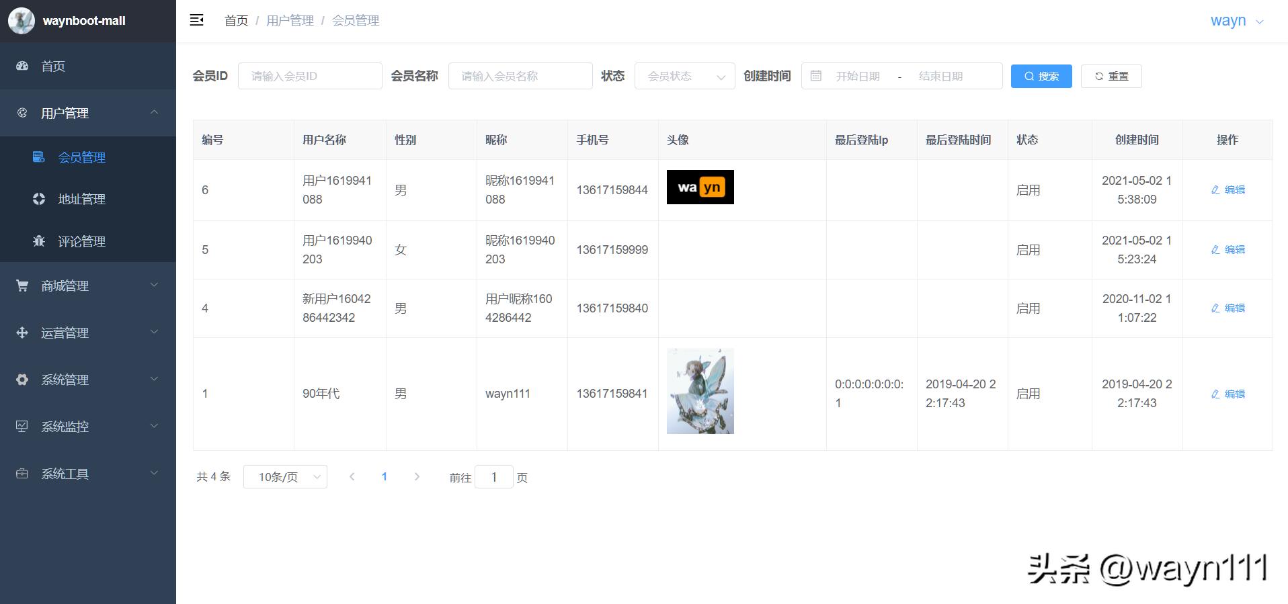The width and height of the screenshot is (1288, 604).
Task: Expand the 商城管理 submenu
Action: (x=155, y=285)
